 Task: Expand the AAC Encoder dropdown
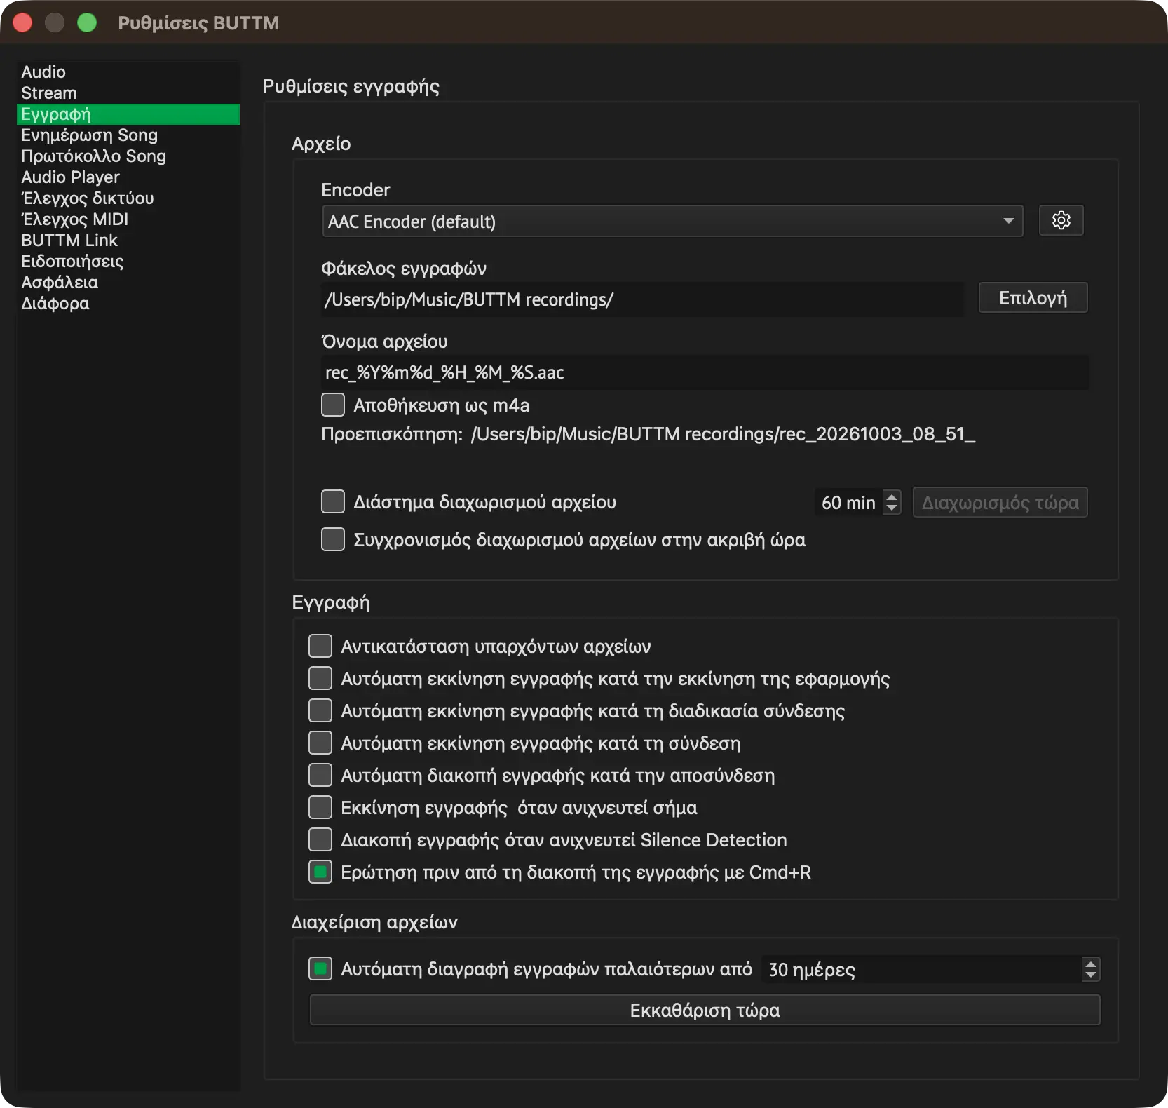pyautogui.click(x=672, y=221)
